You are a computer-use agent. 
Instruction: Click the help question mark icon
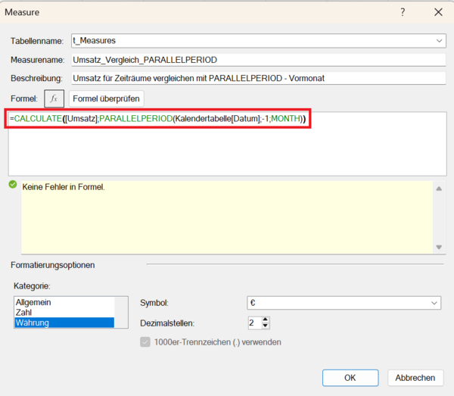(403, 12)
